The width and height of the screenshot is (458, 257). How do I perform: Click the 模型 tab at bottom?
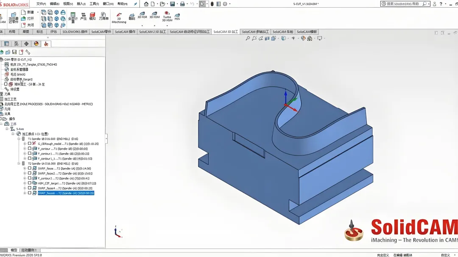point(14,250)
